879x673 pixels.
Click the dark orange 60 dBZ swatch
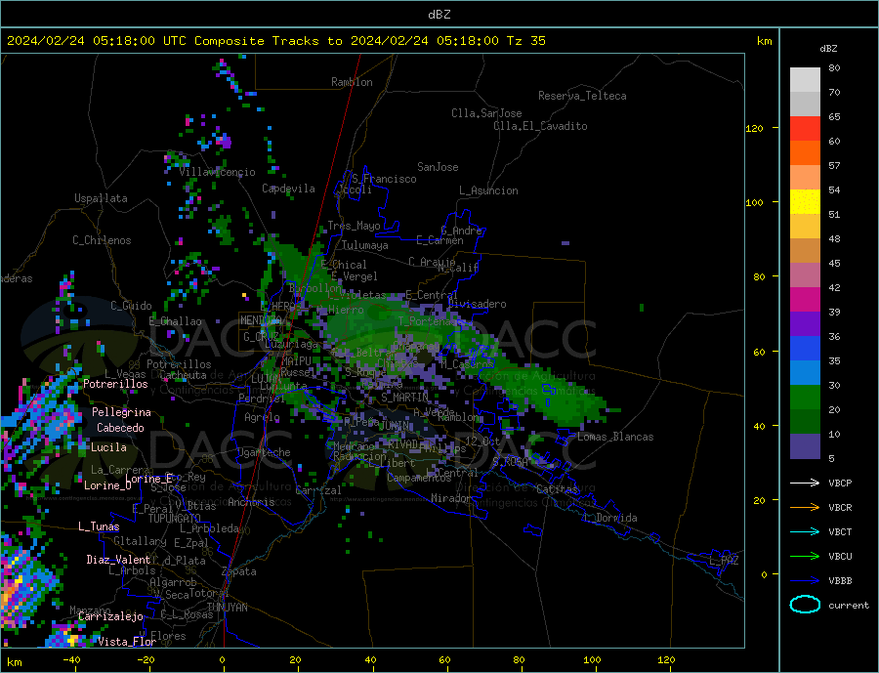coord(805,153)
